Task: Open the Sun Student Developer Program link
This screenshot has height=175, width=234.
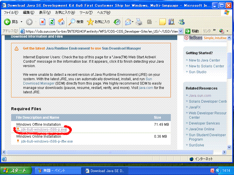Action: pos(207,137)
